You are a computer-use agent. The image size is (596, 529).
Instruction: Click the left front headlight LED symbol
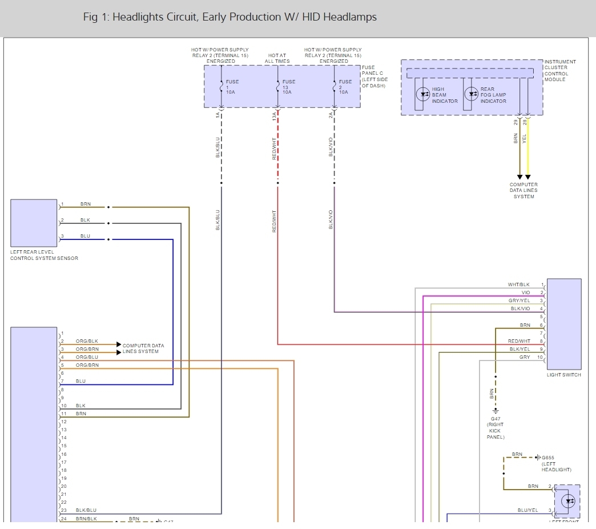pos(568,501)
